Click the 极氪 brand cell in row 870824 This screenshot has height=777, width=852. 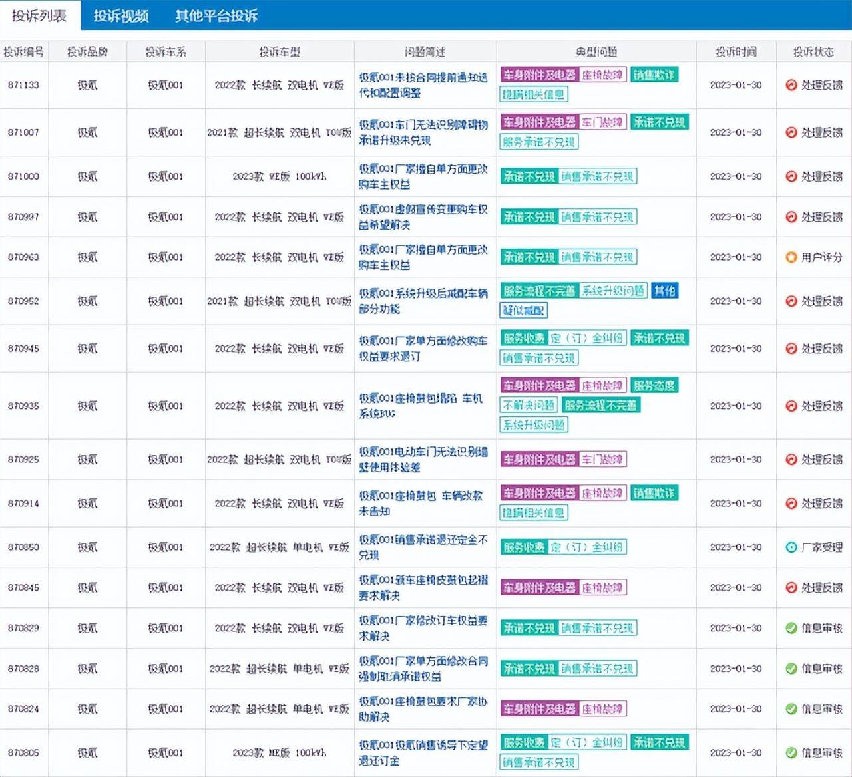pyautogui.click(x=87, y=709)
